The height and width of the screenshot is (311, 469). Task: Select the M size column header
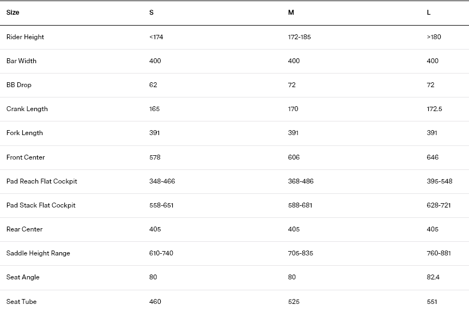291,13
